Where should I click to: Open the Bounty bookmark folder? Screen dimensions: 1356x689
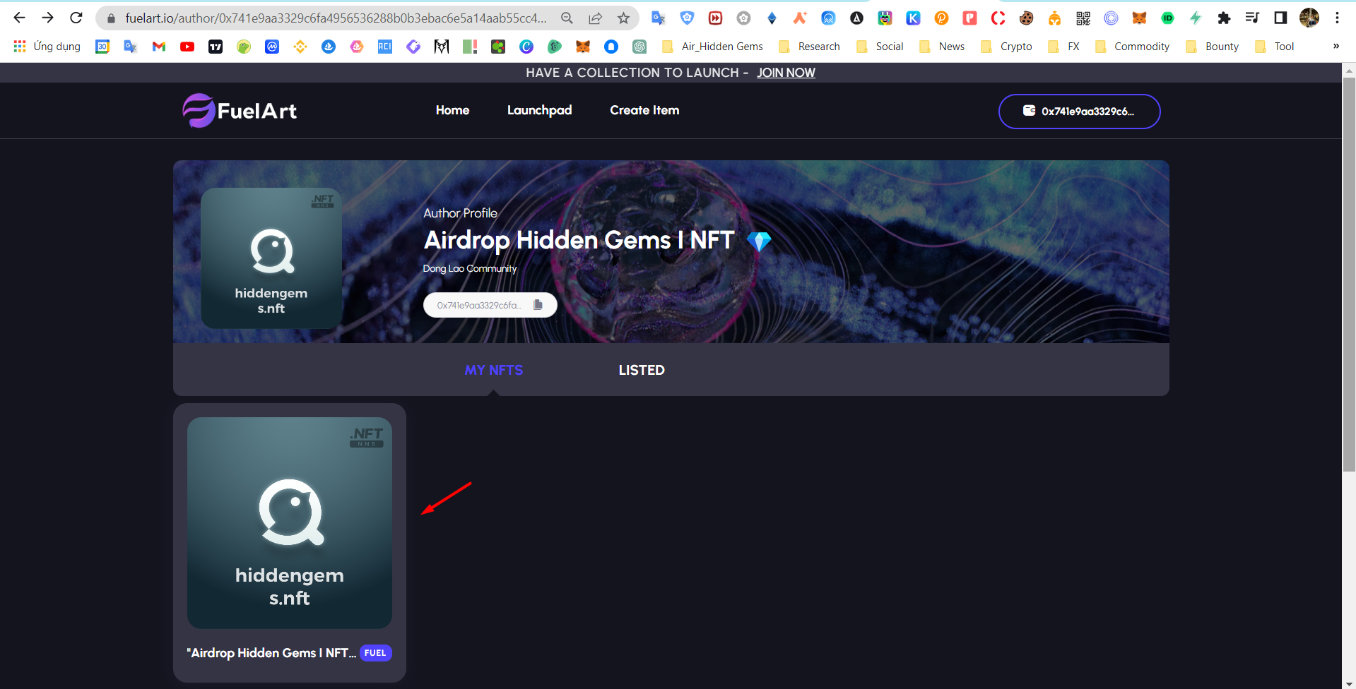point(1213,47)
